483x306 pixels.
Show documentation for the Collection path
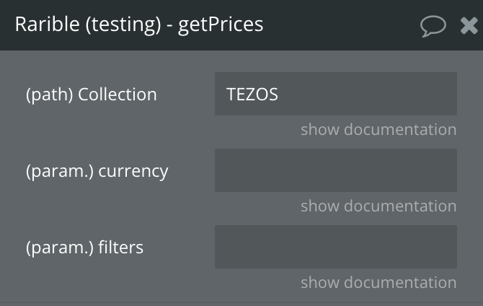click(x=378, y=129)
